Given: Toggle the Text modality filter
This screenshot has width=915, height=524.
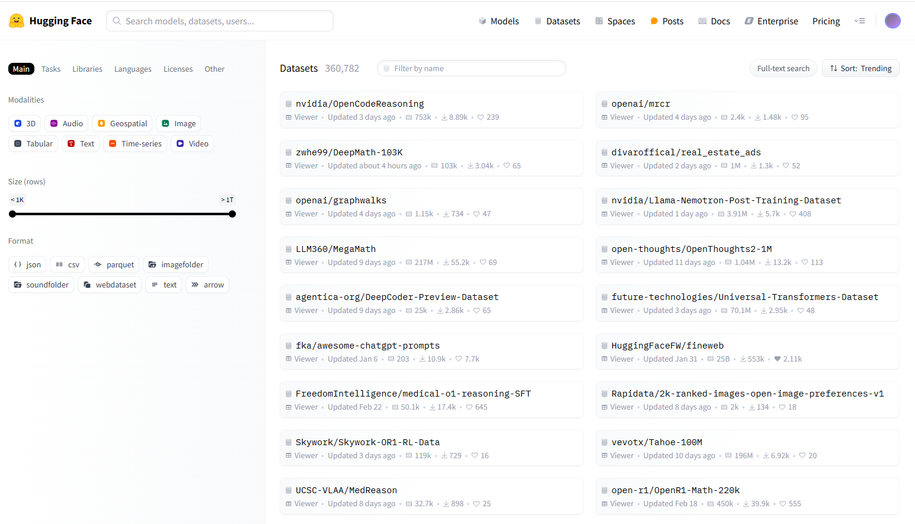Looking at the screenshot, I should click(x=81, y=143).
